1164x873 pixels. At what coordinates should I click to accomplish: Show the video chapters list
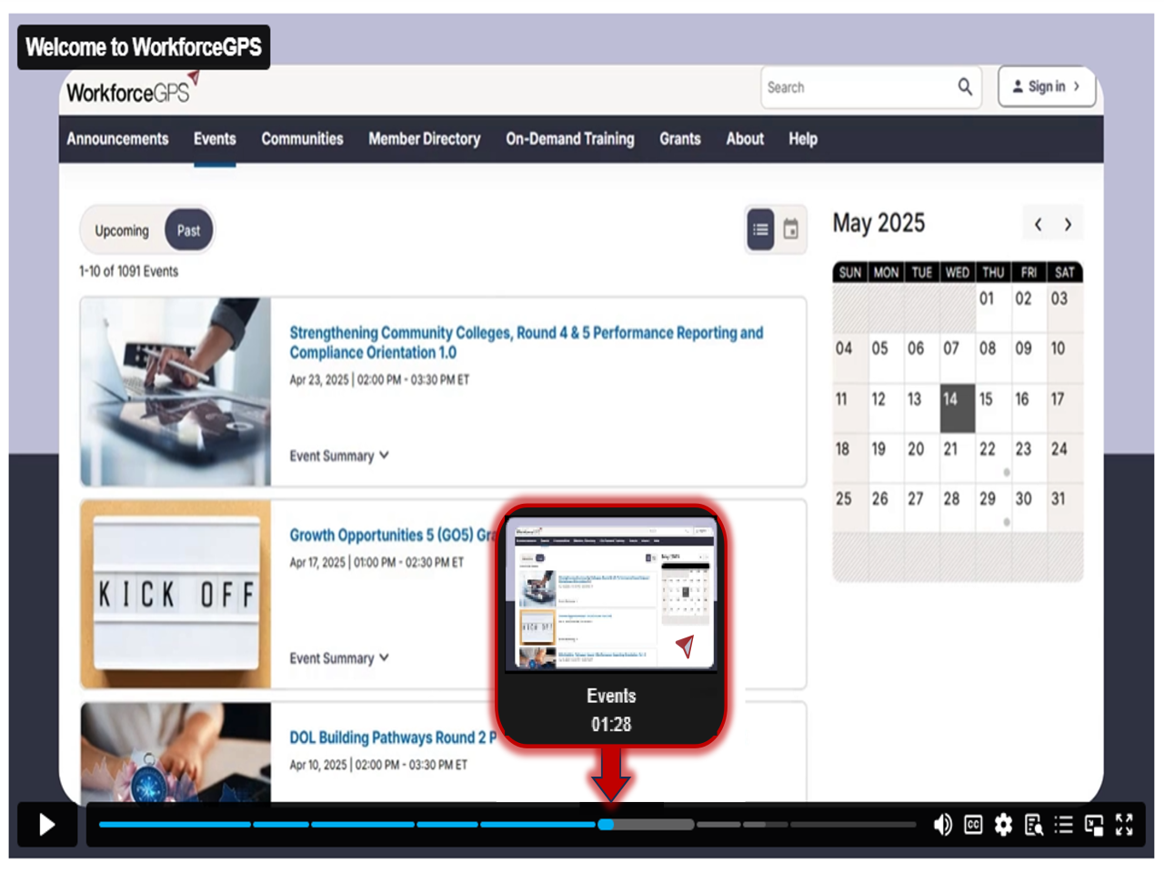click(1063, 825)
